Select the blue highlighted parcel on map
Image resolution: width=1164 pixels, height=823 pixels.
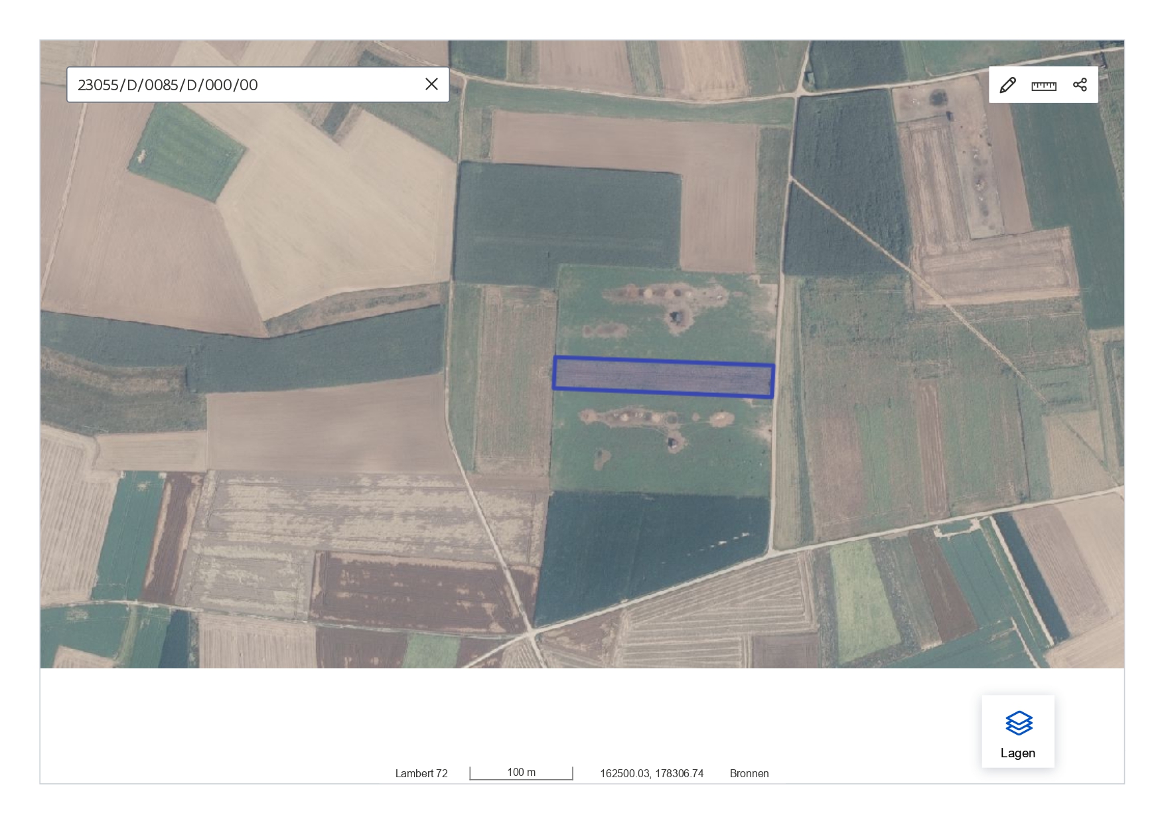tap(664, 377)
